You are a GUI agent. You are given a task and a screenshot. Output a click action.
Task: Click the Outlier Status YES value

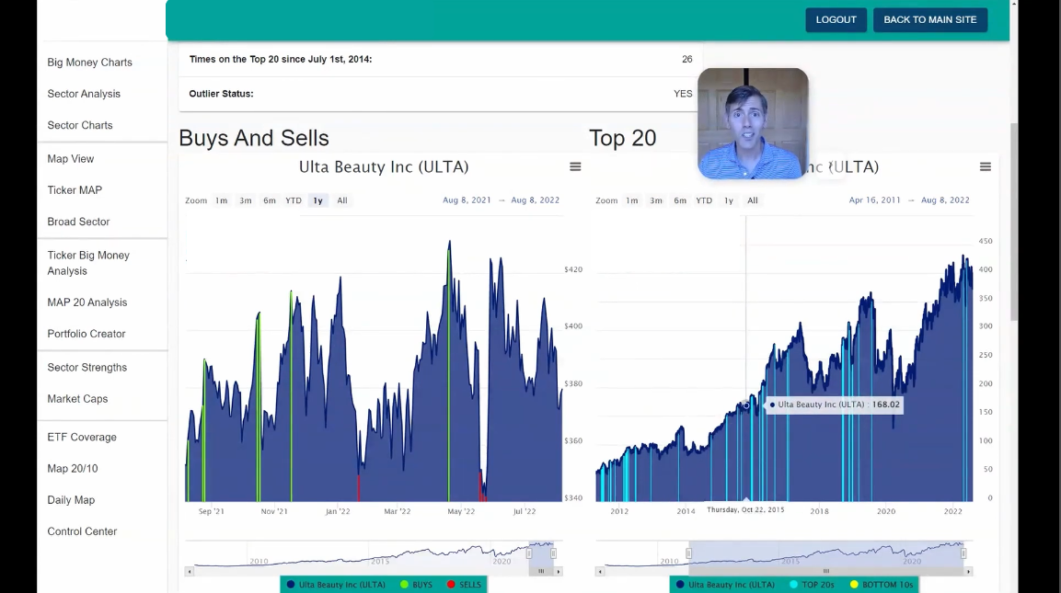683,94
